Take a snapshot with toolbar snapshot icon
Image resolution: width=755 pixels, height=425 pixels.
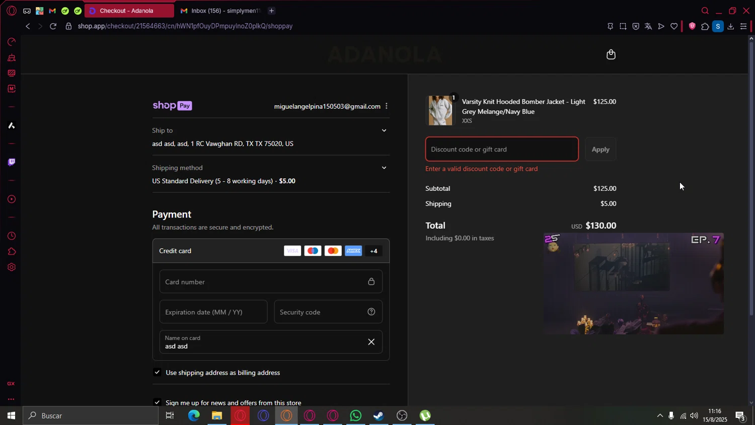(623, 26)
